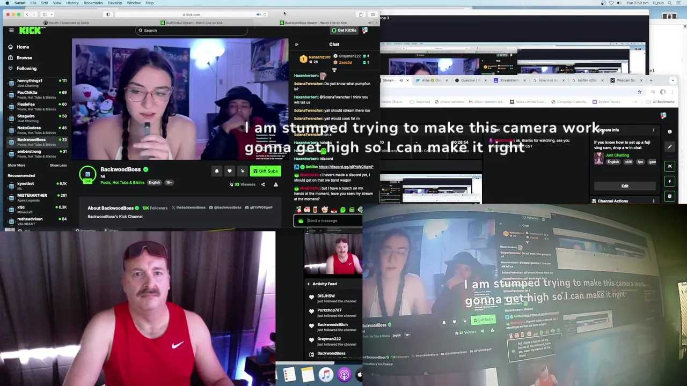687x386 pixels.
Task: Select BackwoodBoss channel in sidebar
Action: click(38, 142)
